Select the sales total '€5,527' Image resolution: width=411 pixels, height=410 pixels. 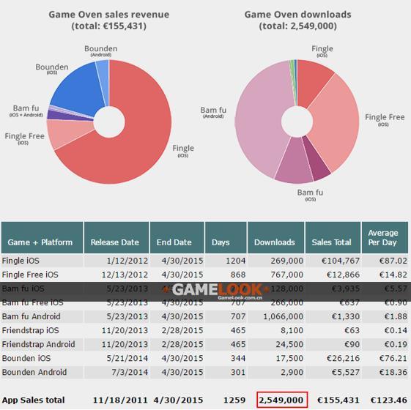tap(346, 372)
